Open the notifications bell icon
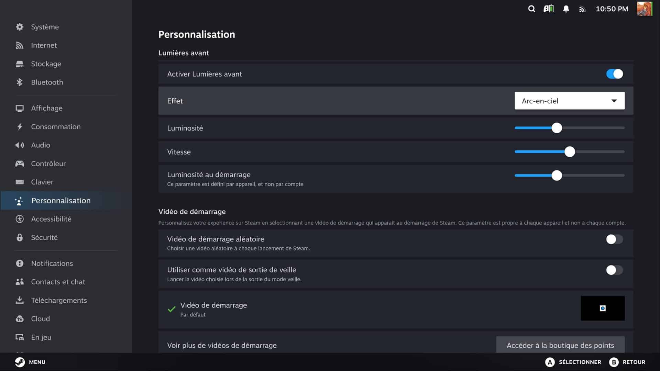Viewport: 660px width, 371px height. pyautogui.click(x=566, y=9)
